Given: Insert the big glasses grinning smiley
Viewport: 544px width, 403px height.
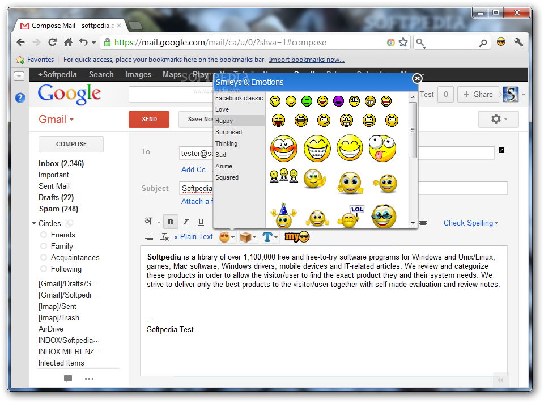Looking at the screenshot, I should coord(384,216).
